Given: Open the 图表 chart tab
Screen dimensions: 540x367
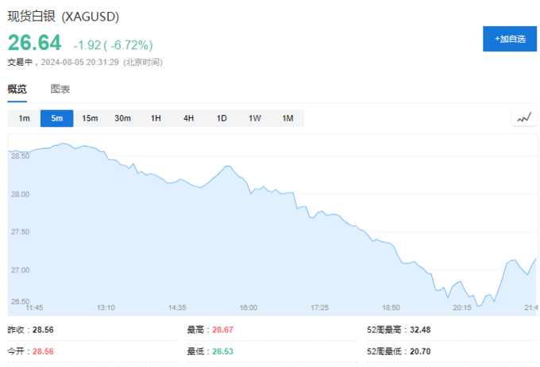Looking at the screenshot, I should point(60,89).
